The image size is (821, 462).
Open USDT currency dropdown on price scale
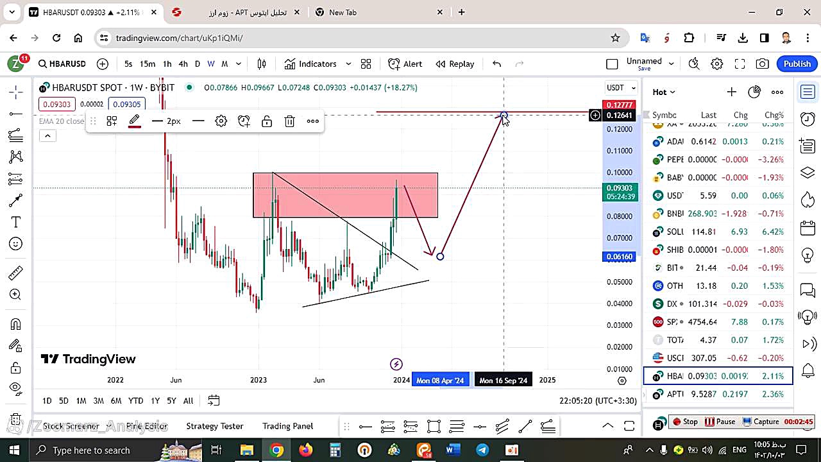tap(621, 87)
